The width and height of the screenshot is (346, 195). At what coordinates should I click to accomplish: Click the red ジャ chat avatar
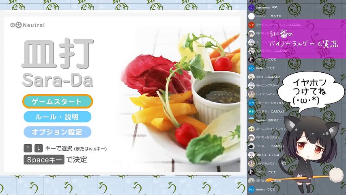tap(251, 25)
